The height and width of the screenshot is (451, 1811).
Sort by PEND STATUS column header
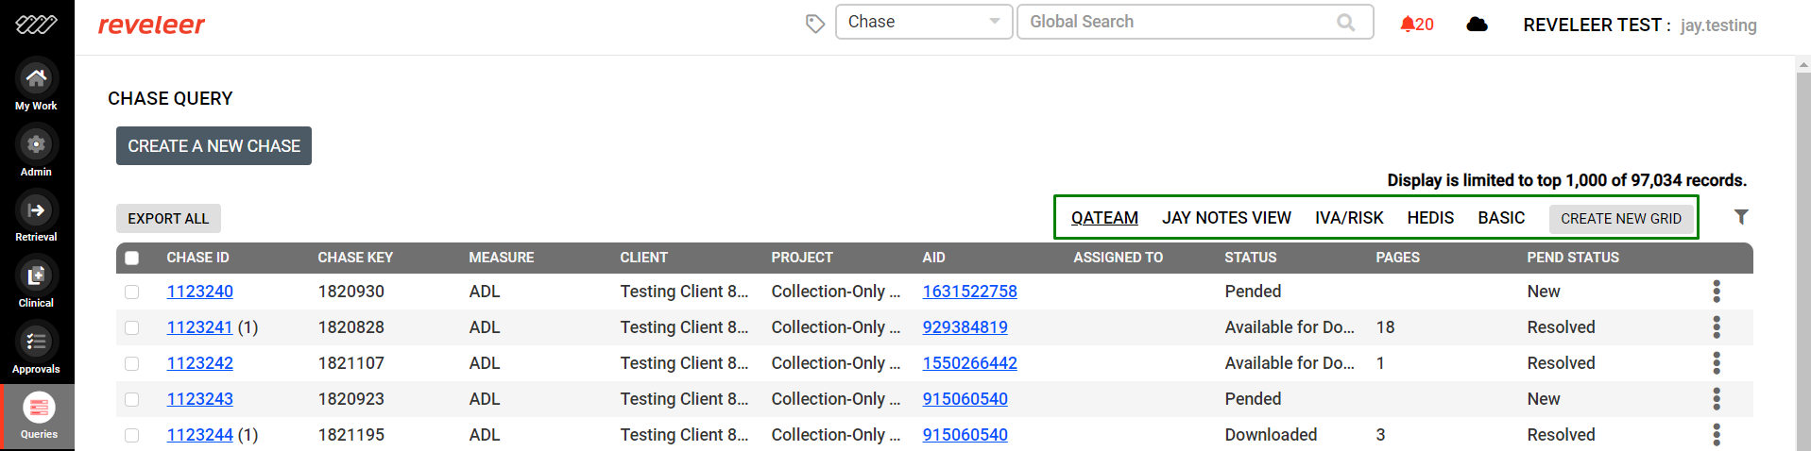click(1573, 258)
